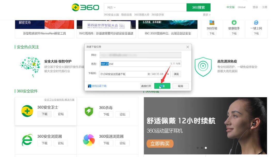Image resolution: width=271 pixels, height=157 pixels.
Task: Download 360杀毒
Action: tap(106, 114)
